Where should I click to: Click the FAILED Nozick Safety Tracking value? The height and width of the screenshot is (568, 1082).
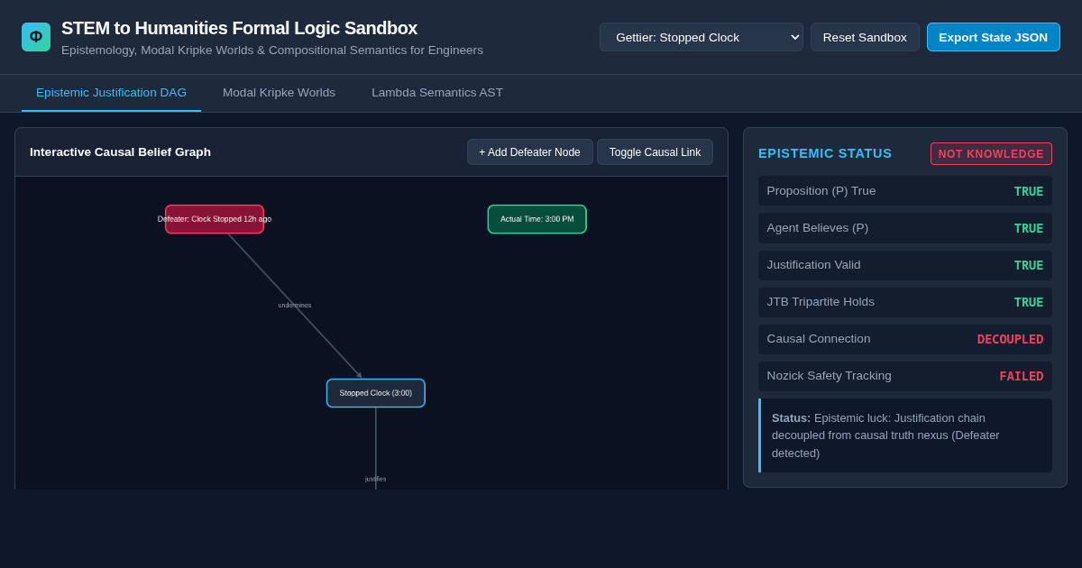click(1021, 376)
